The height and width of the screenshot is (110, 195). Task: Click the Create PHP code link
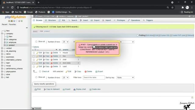(179, 35)
